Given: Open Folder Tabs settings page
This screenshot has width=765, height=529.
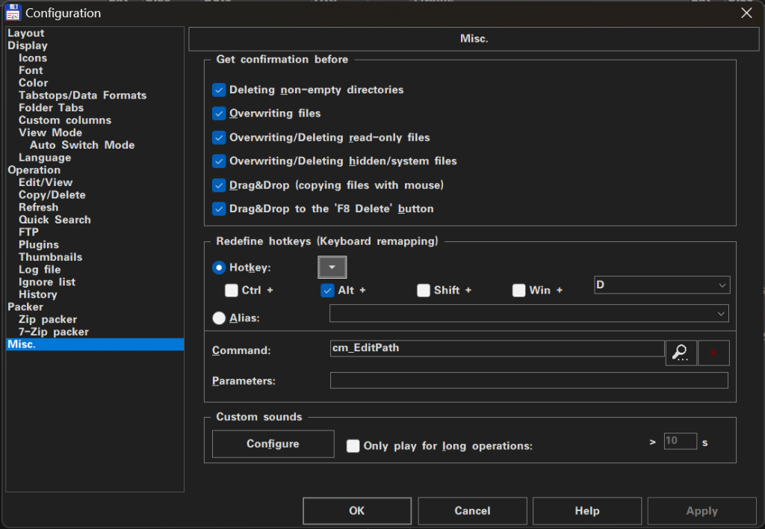Looking at the screenshot, I should (52, 108).
